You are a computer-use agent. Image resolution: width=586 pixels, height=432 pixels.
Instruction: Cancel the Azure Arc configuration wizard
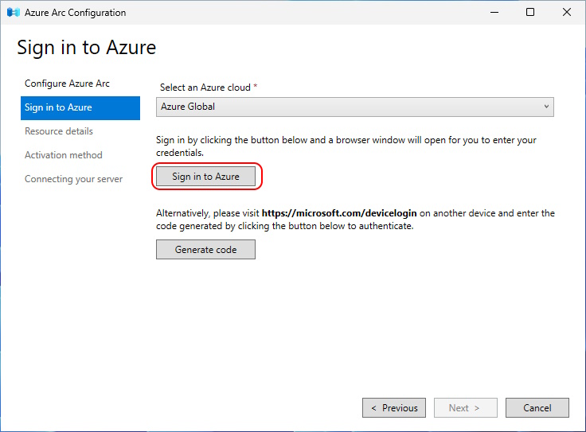(537, 407)
